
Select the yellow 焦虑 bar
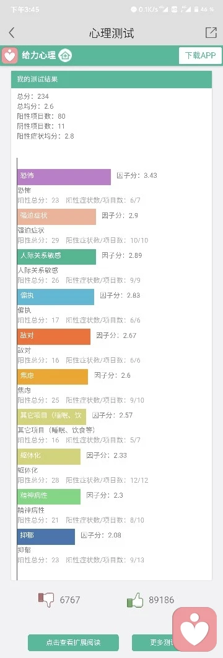(x=53, y=377)
